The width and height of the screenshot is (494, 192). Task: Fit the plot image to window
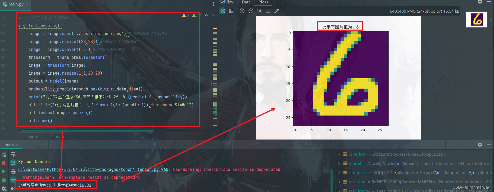tap(268, 11)
